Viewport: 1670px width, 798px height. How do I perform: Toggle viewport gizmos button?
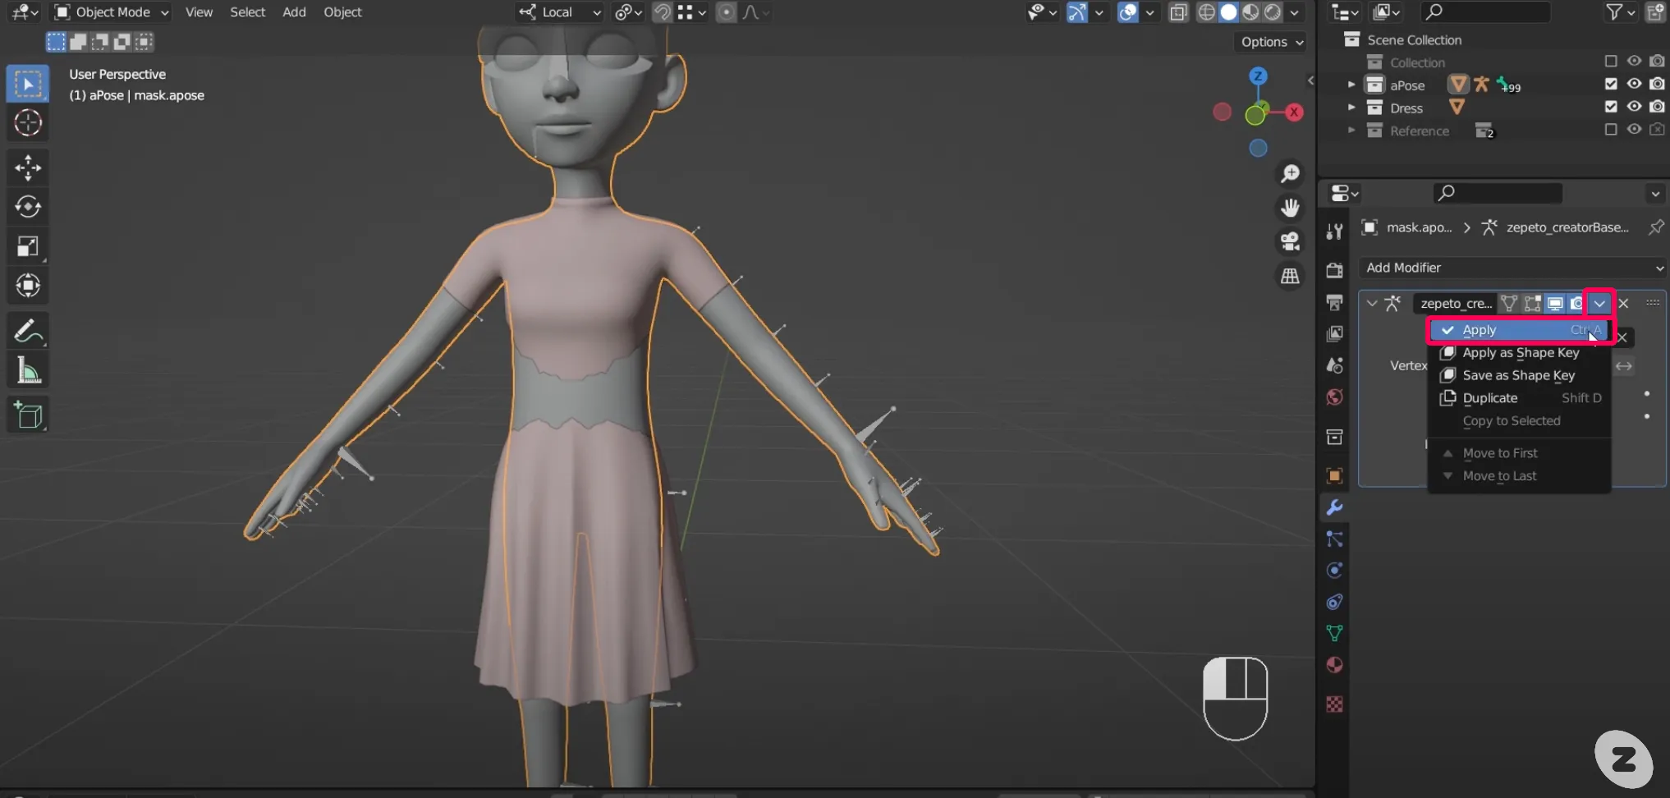[1076, 12]
